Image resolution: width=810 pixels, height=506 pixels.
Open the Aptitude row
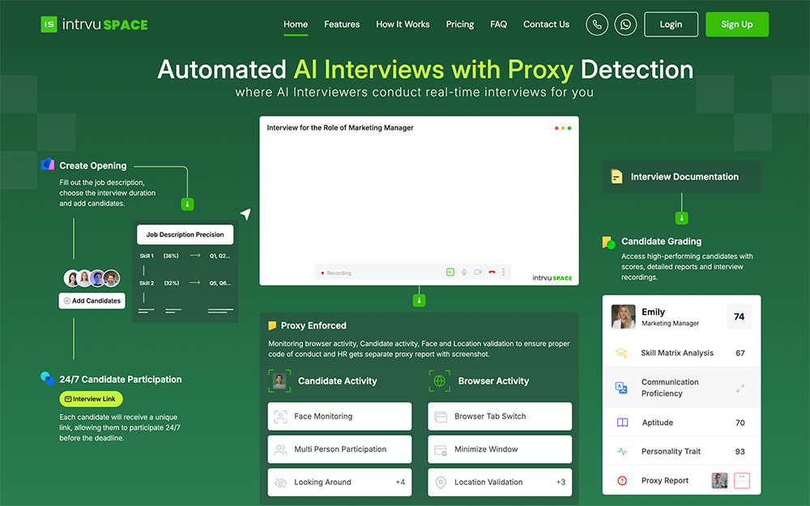(x=681, y=423)
